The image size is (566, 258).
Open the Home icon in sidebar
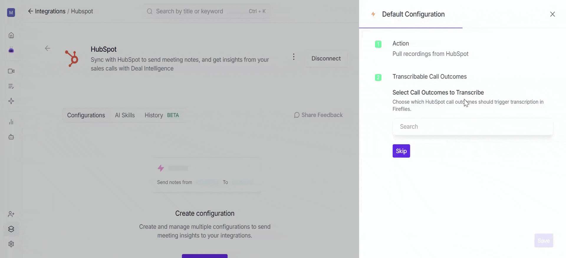click(11, 35)
